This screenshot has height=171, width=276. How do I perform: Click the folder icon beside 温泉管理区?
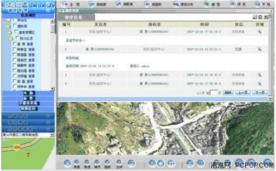tap(10, 32)
